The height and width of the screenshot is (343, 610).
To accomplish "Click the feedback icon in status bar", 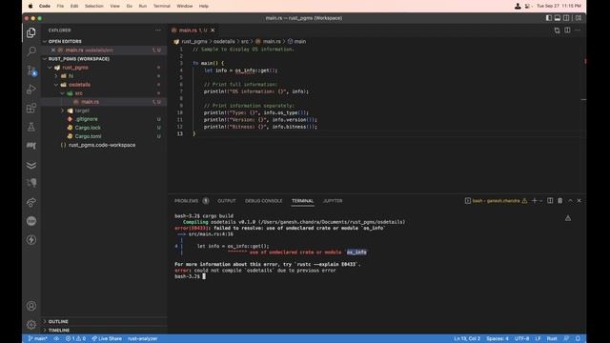I will [566, 338].
